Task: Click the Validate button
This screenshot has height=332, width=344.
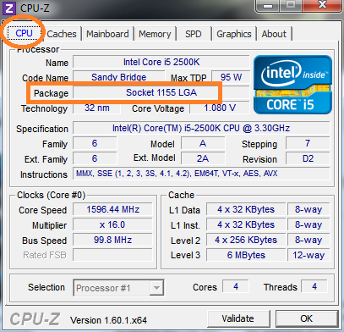Action: (238, 318)
